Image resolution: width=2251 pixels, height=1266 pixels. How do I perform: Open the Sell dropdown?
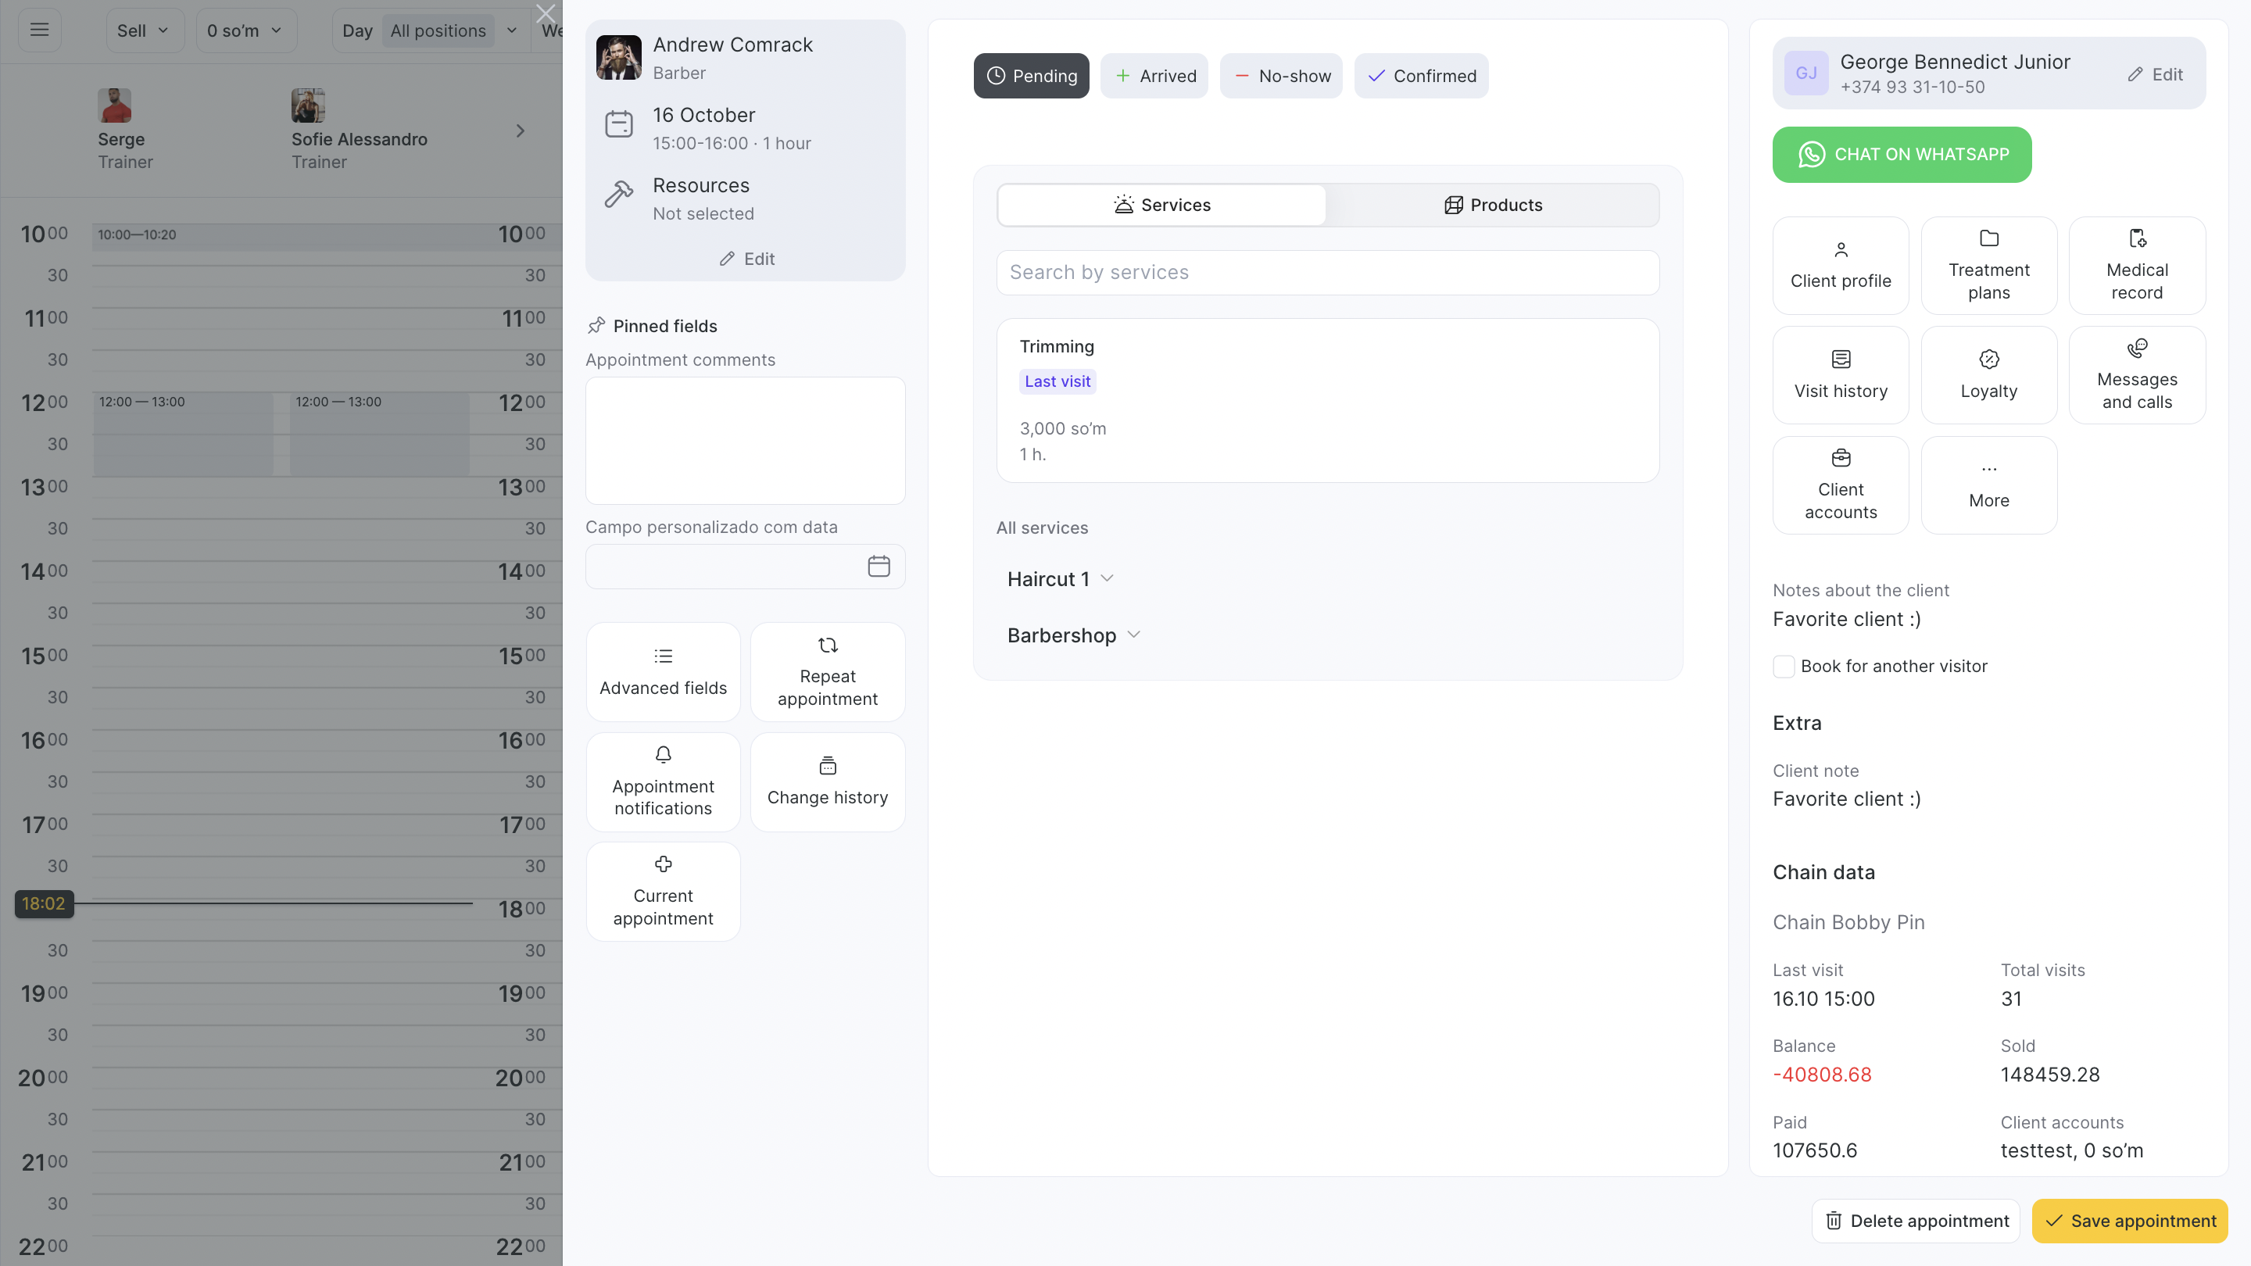144,30
